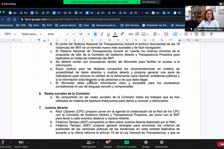Open the Participantes panel
This screenshot has width=224, height=149.
(89, 144)
